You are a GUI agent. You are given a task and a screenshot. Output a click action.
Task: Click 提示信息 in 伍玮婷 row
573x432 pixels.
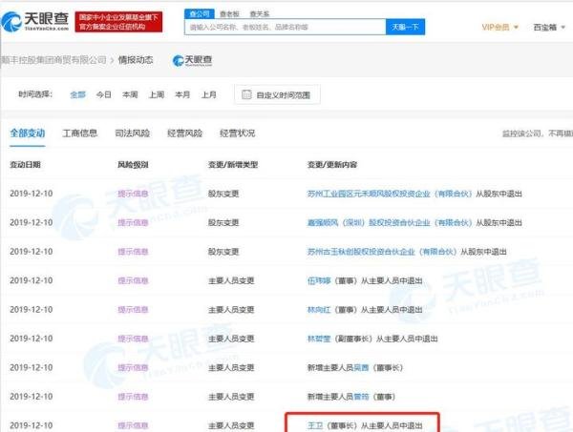pos(133,280)
